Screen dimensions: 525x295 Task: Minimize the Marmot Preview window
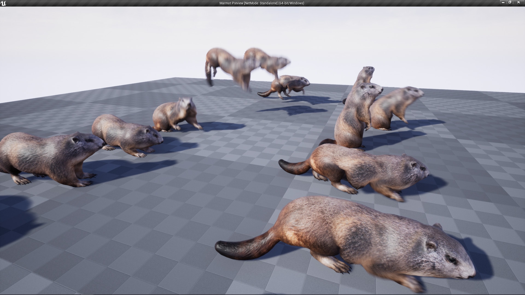pos(503,2)
